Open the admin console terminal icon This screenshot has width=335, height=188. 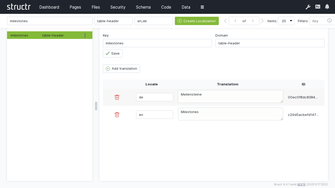[318, 7]
